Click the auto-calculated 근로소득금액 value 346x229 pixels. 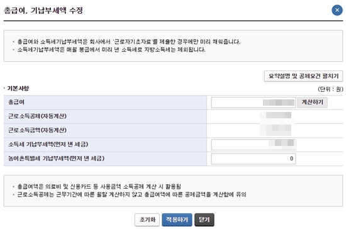pos(276,130)
